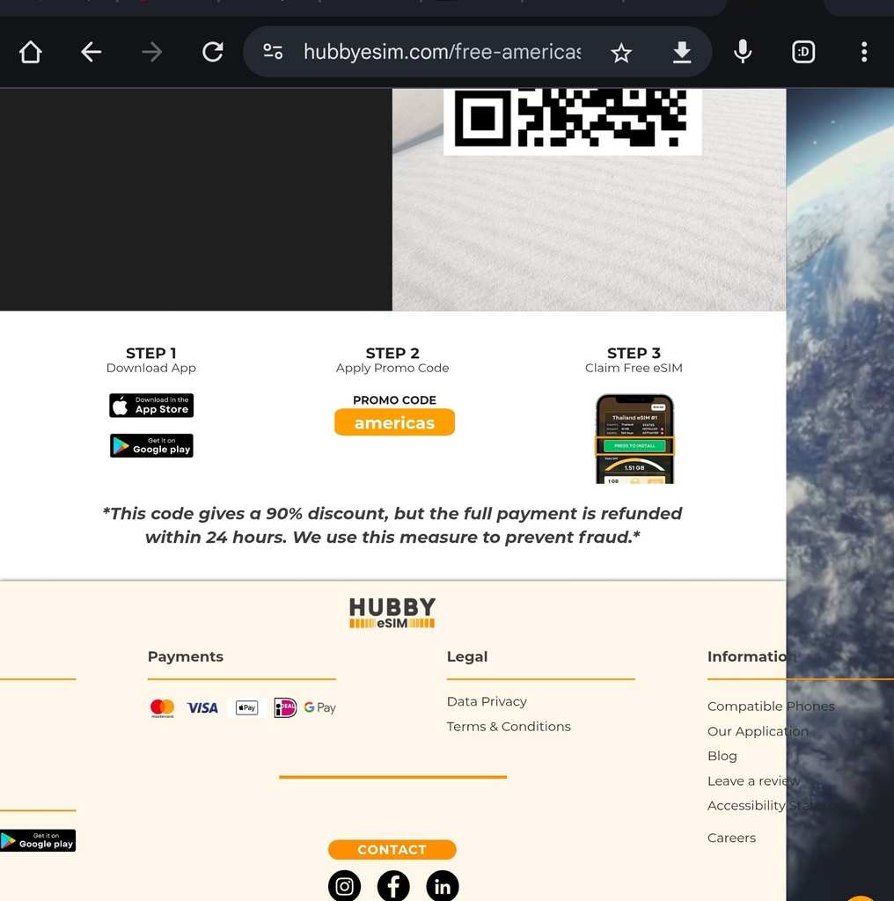Open the Instagram social icon
This screenshot has width=894, height=901.
[344, 887]
